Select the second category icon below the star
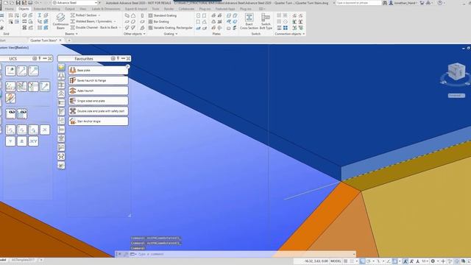This screenshot has height=265, width=471. click(61, 77)
